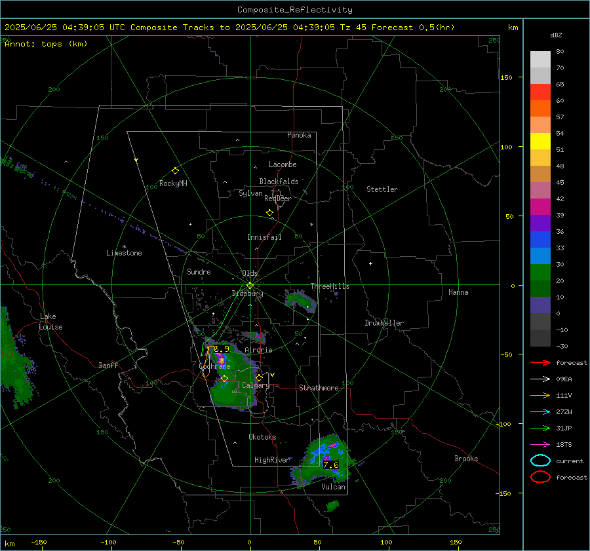The height and width of the screenshot is (551, 590).
Task: Select the purple 36–39 dBZ swatch
Action: click(x=540, y=223)
